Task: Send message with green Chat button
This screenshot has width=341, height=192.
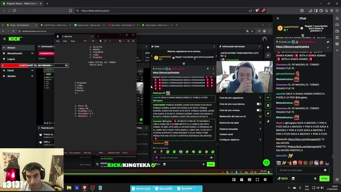Action: (x=324, y=178)
